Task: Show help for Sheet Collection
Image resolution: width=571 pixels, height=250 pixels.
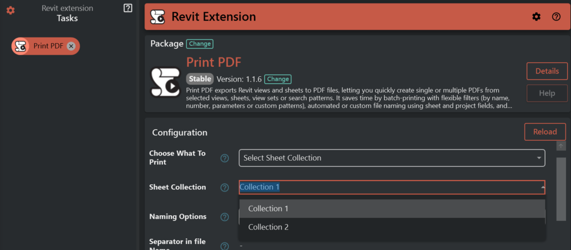Action: pos(224,188)
